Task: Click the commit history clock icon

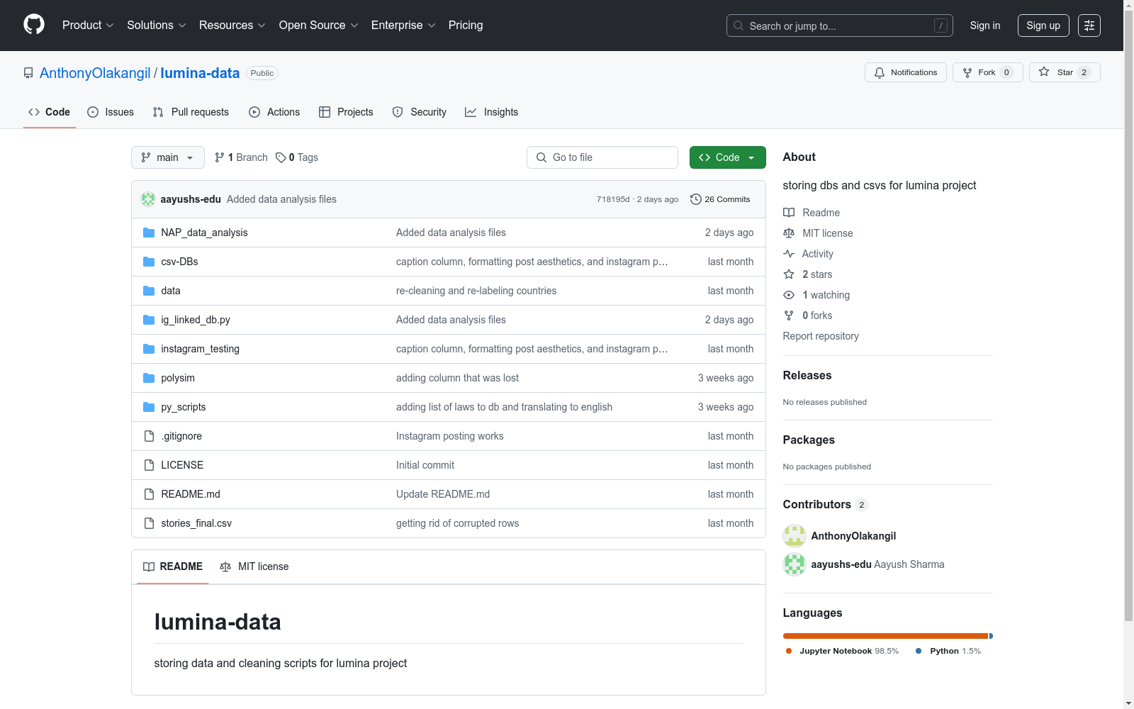Action: [696, 199]
